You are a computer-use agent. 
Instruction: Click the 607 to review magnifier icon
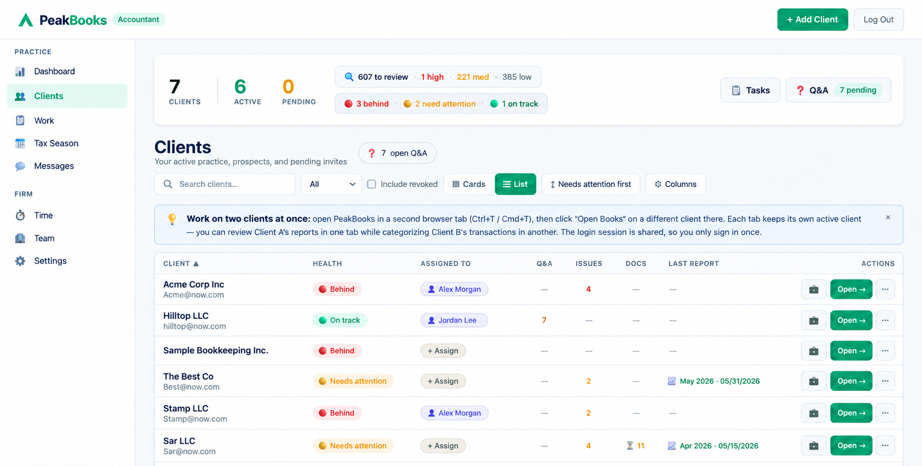coord(349,77)
